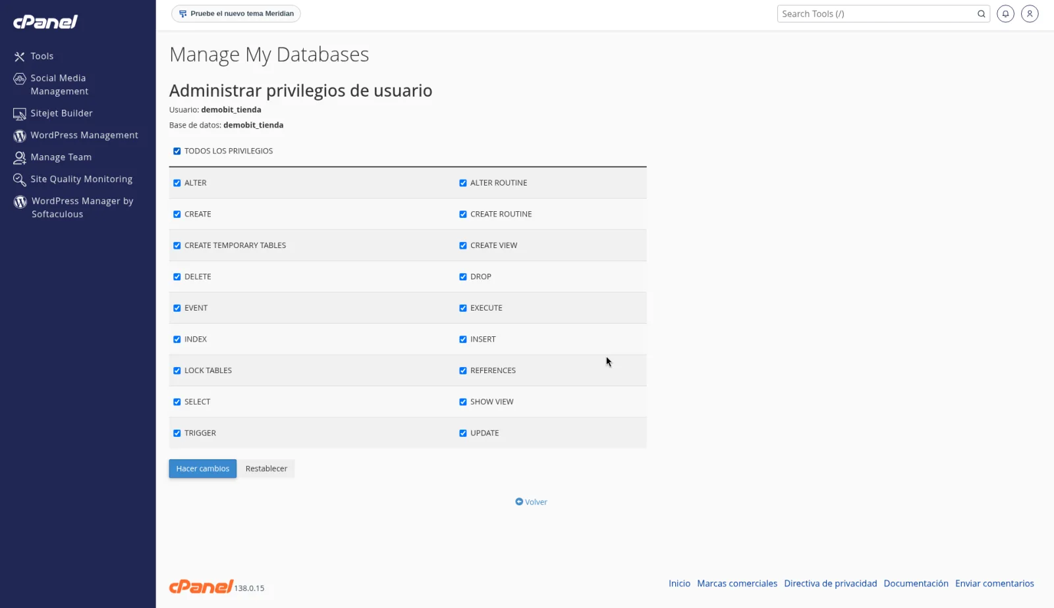Image resolution: width=1054 pixels, height=608 pixels.
Task: Open the Documentación footer link
Action: (916, 584)
